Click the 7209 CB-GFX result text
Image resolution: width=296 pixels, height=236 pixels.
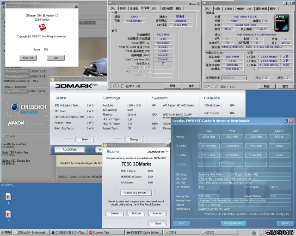pos(37,91)
